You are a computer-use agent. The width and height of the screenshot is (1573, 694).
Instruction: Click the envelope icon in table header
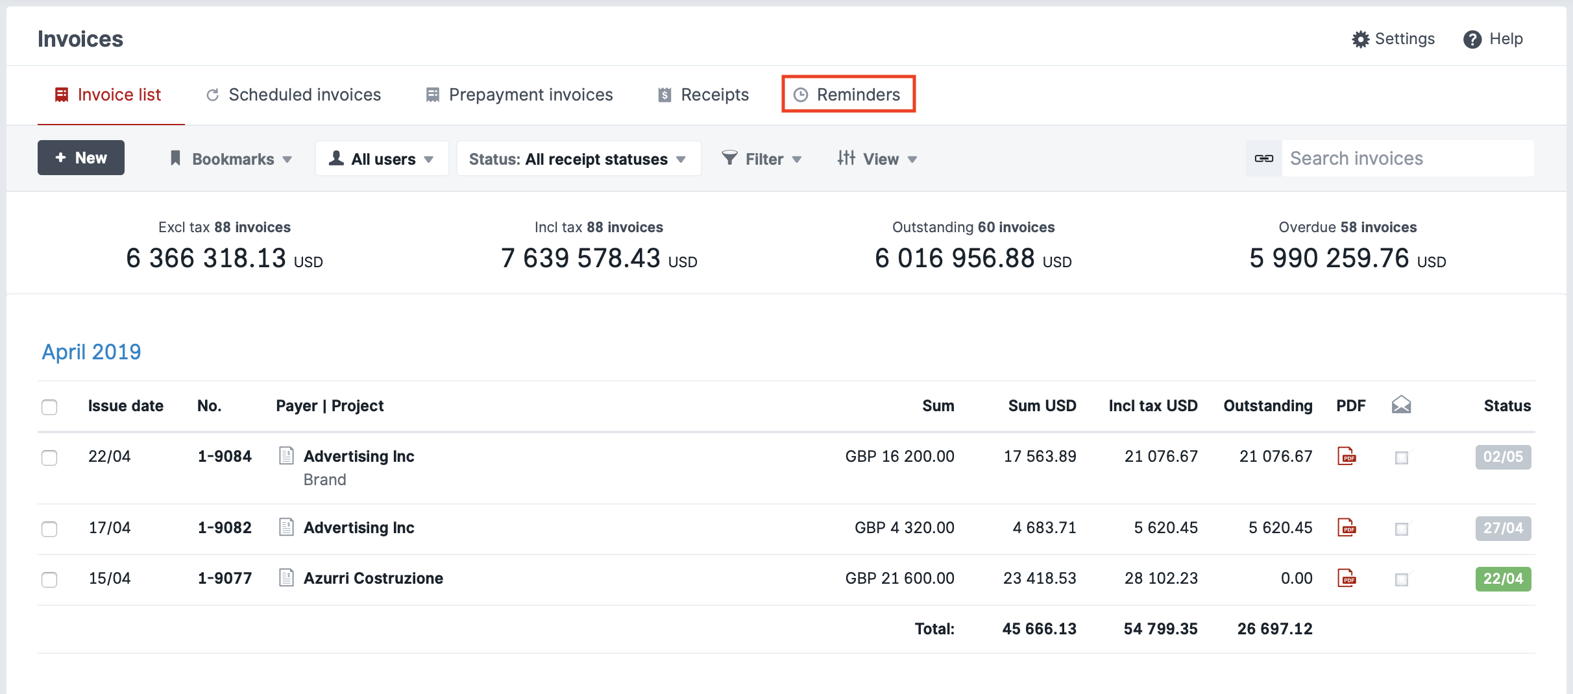[1402, 405]
